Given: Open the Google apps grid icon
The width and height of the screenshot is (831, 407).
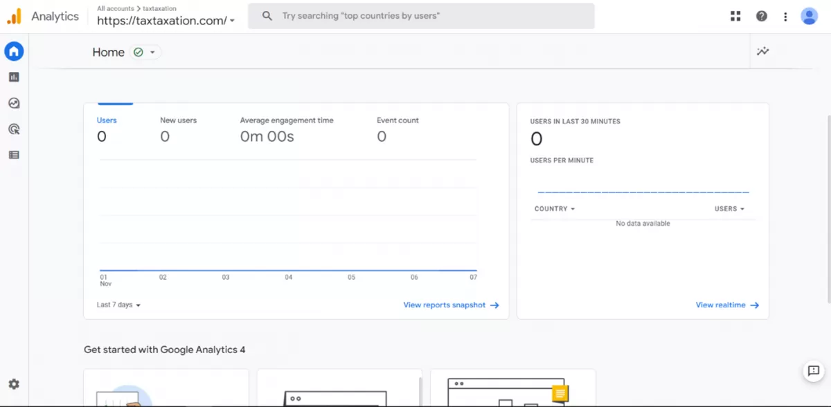Looking at the screenshot, I should tap(735, 16).
